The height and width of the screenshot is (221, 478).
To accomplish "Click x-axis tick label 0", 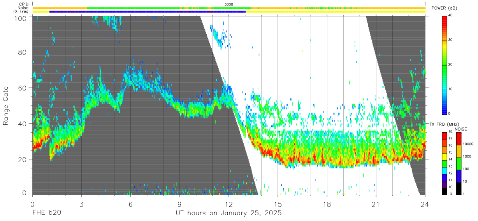I will 32,204.
